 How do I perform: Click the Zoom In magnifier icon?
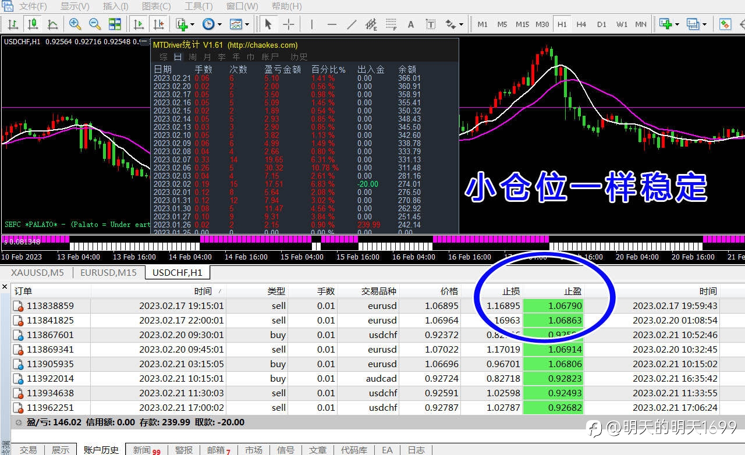point(75,24)
